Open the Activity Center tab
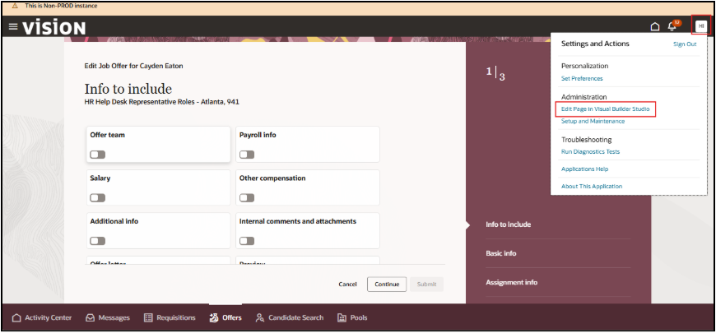716x333 pixels. point(41,317)
